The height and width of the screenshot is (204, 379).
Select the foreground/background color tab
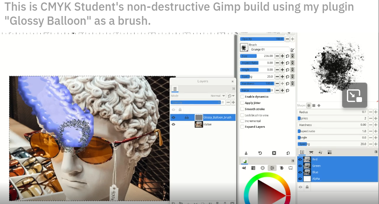click(x=244, y=161)
